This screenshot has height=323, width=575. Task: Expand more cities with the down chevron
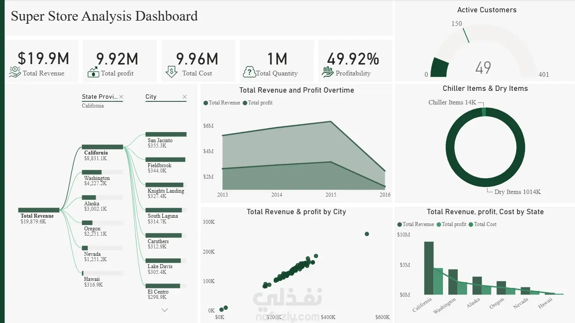(x=165, y=310)
